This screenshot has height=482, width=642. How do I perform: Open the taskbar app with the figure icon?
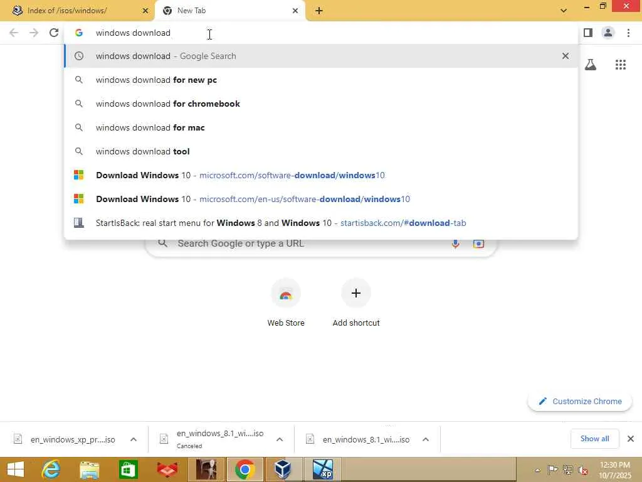(x=206, y=469)
